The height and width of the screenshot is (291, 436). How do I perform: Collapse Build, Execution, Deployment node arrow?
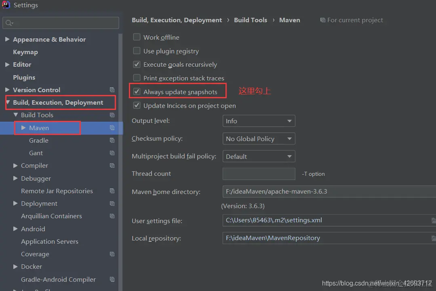coord(8,102)
